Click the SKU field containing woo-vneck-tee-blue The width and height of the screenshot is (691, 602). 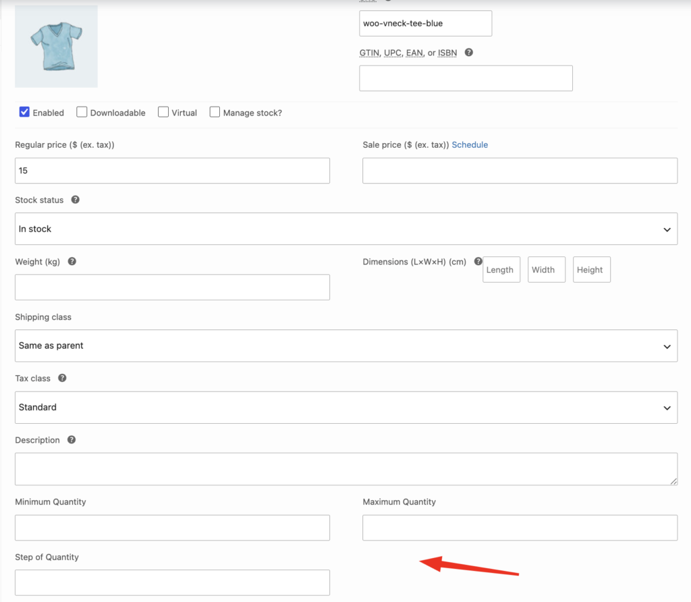coord(425,24)
